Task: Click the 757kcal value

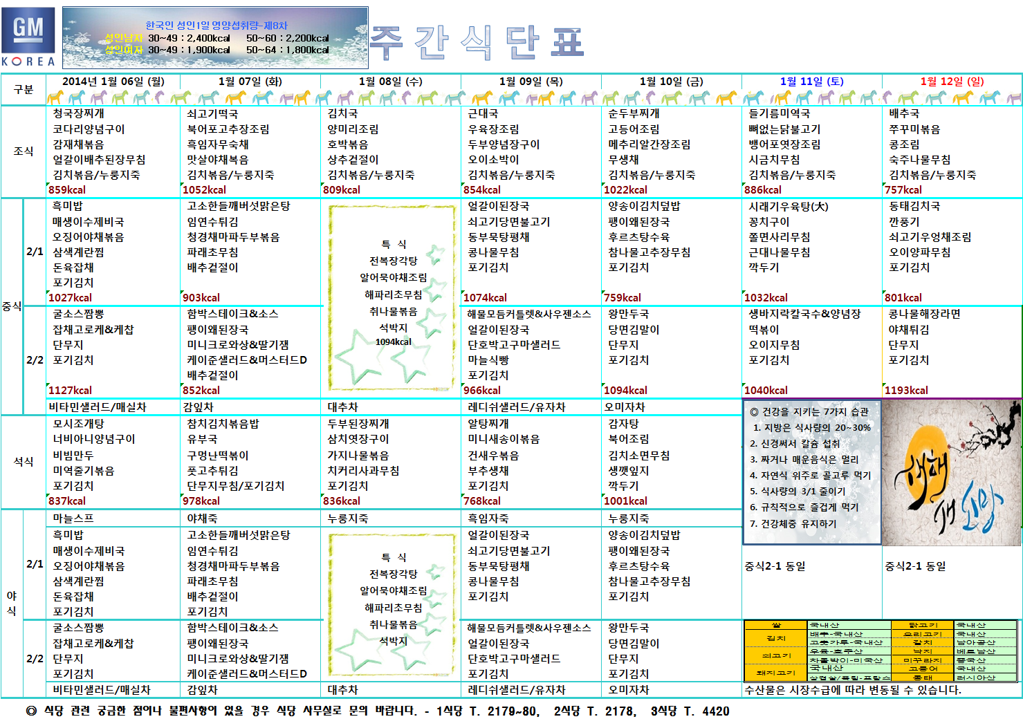Action: pos(903,190)
